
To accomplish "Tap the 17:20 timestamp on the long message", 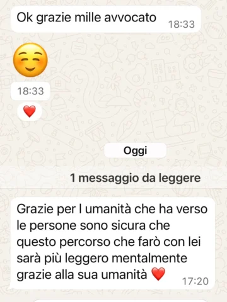I will pyautogui.click(x=195, y=281).
